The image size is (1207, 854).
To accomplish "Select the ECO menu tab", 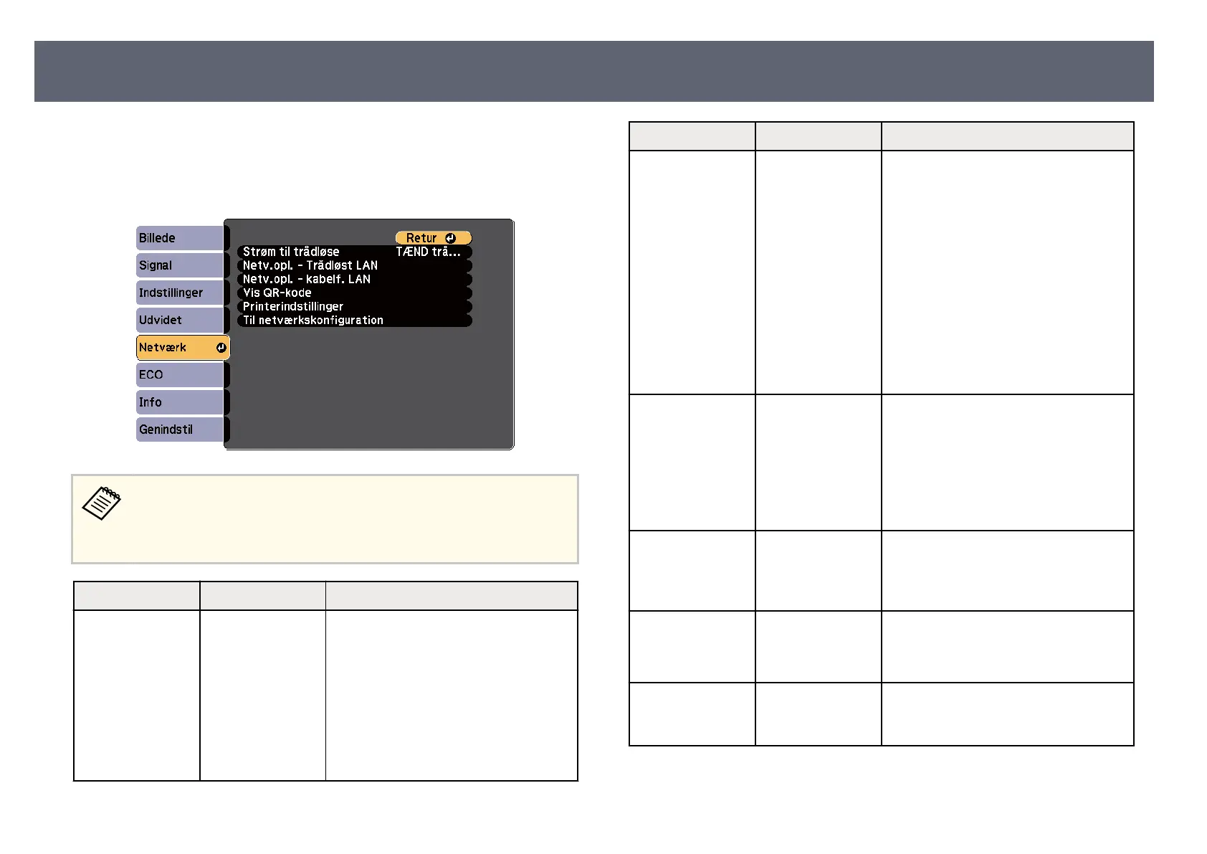I will pyautogui.click(x=179, y=375).
